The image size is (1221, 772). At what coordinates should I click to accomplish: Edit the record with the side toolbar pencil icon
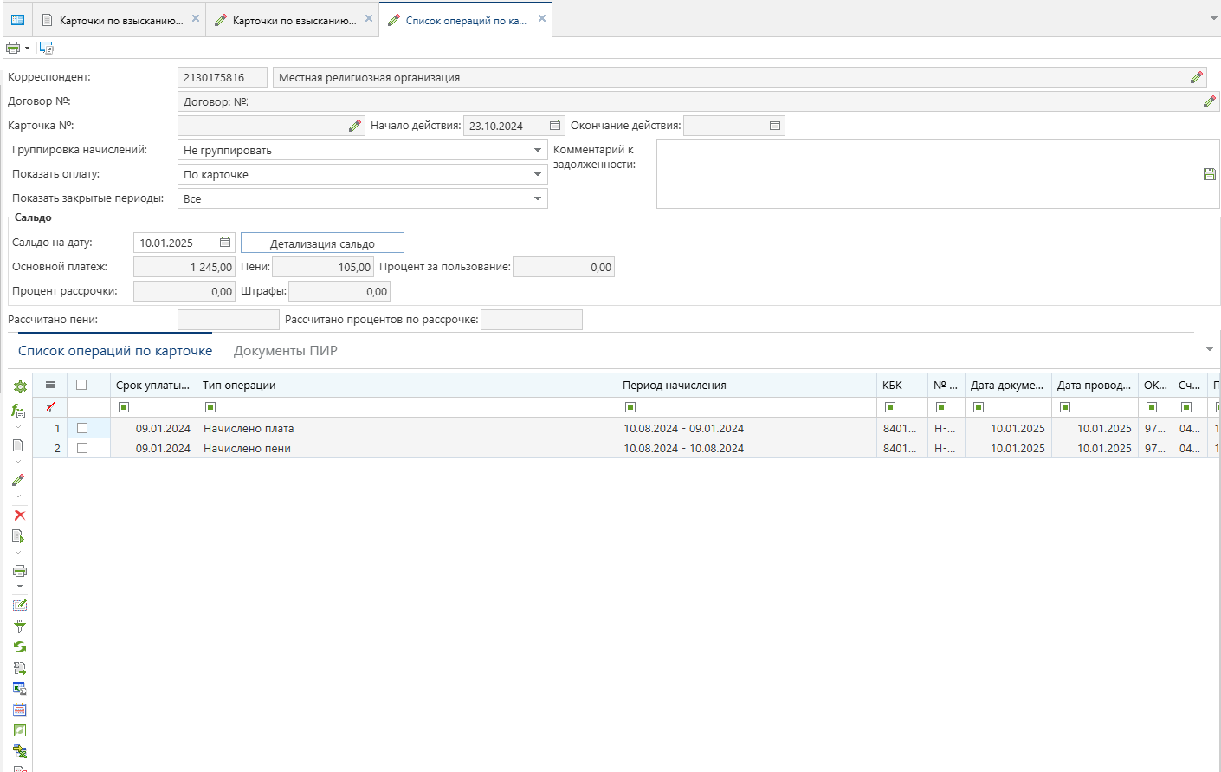[x=18, y=480]
